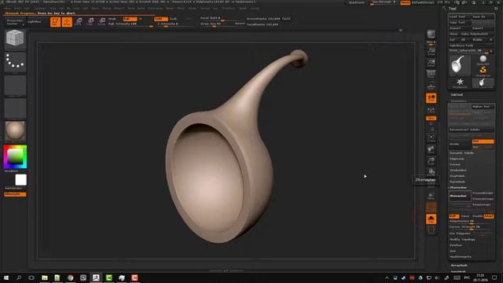
Task: Expand the EdgeLoop section
Action: (x=457, y=159)
